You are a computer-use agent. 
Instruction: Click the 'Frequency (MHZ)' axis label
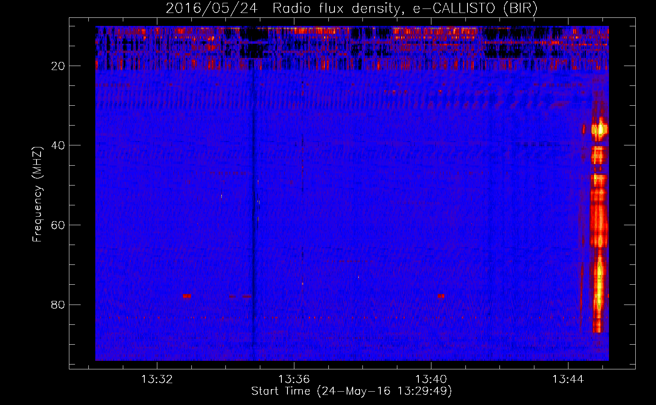pos(37,194)
